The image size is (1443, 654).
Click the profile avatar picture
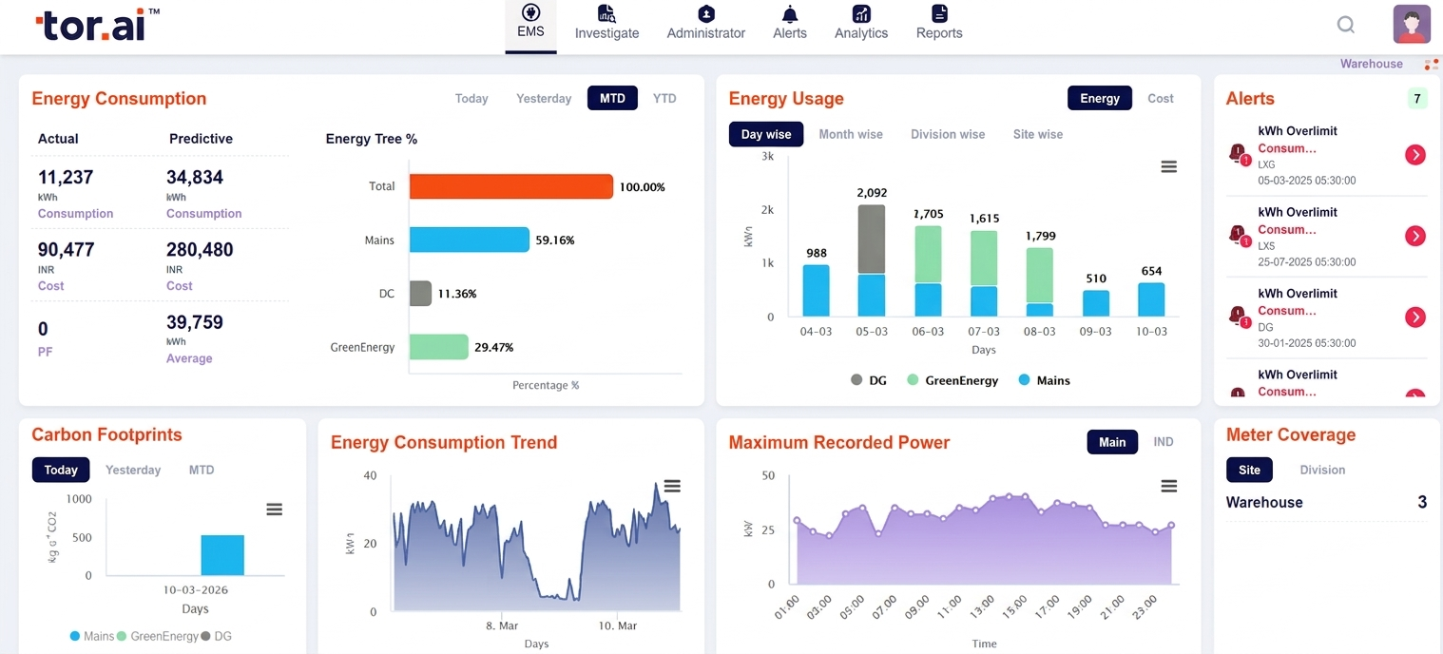1411,24
